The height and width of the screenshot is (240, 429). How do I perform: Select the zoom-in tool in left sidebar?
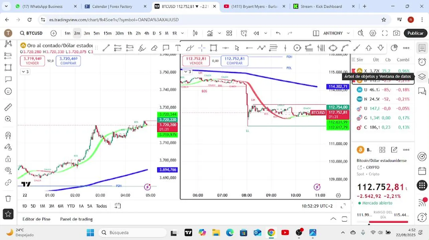(x=8, y=119)
